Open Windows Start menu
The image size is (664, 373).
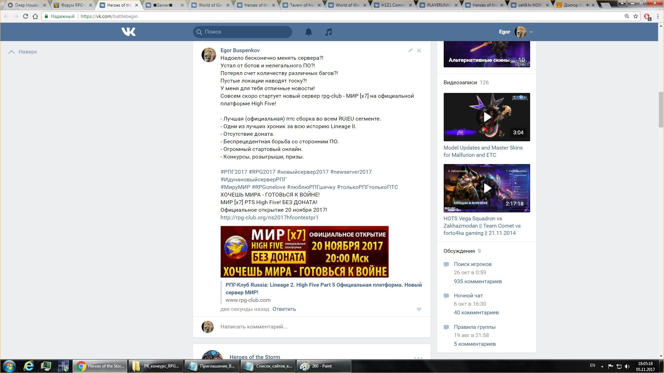[x=9, y=366]
